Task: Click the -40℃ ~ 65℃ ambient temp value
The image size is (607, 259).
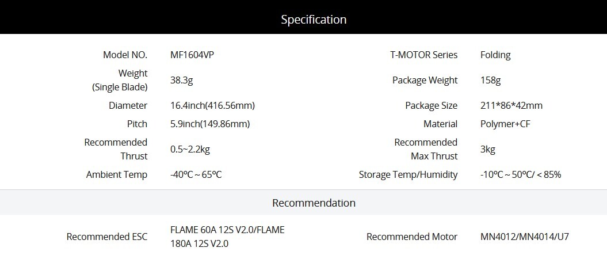Action: [x=196, y=174]
